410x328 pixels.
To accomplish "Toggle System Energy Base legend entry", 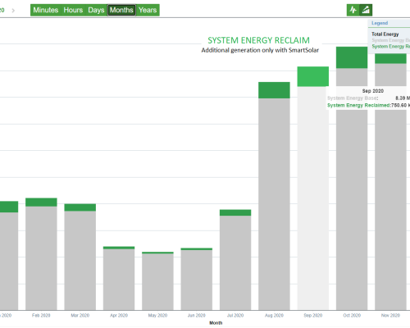I will (x=390, y=40).
